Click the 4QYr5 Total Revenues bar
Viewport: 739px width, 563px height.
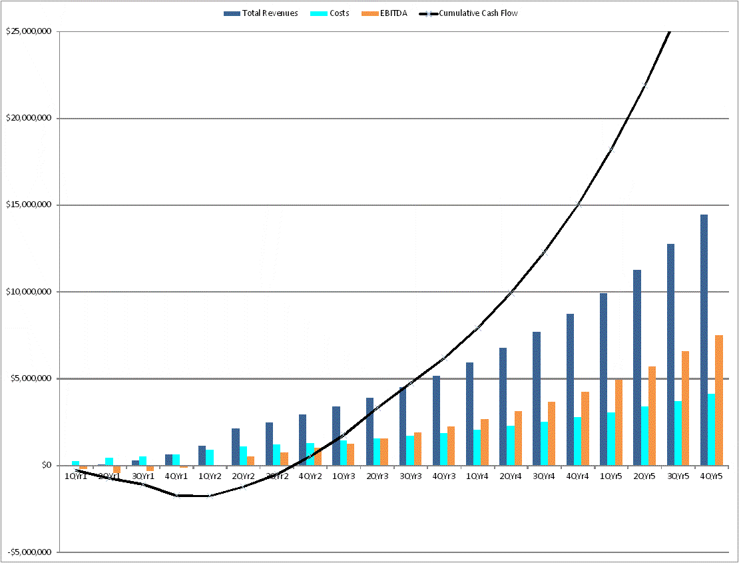[704, 340]
